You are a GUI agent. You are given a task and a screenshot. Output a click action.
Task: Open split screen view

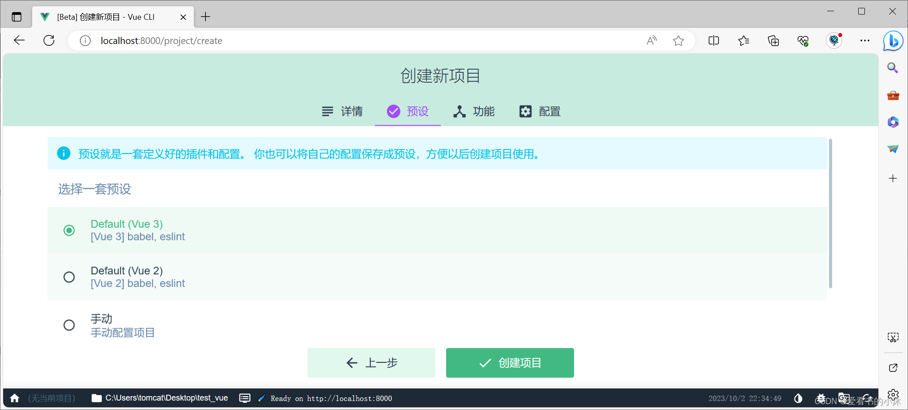click(x=714, y=41)
